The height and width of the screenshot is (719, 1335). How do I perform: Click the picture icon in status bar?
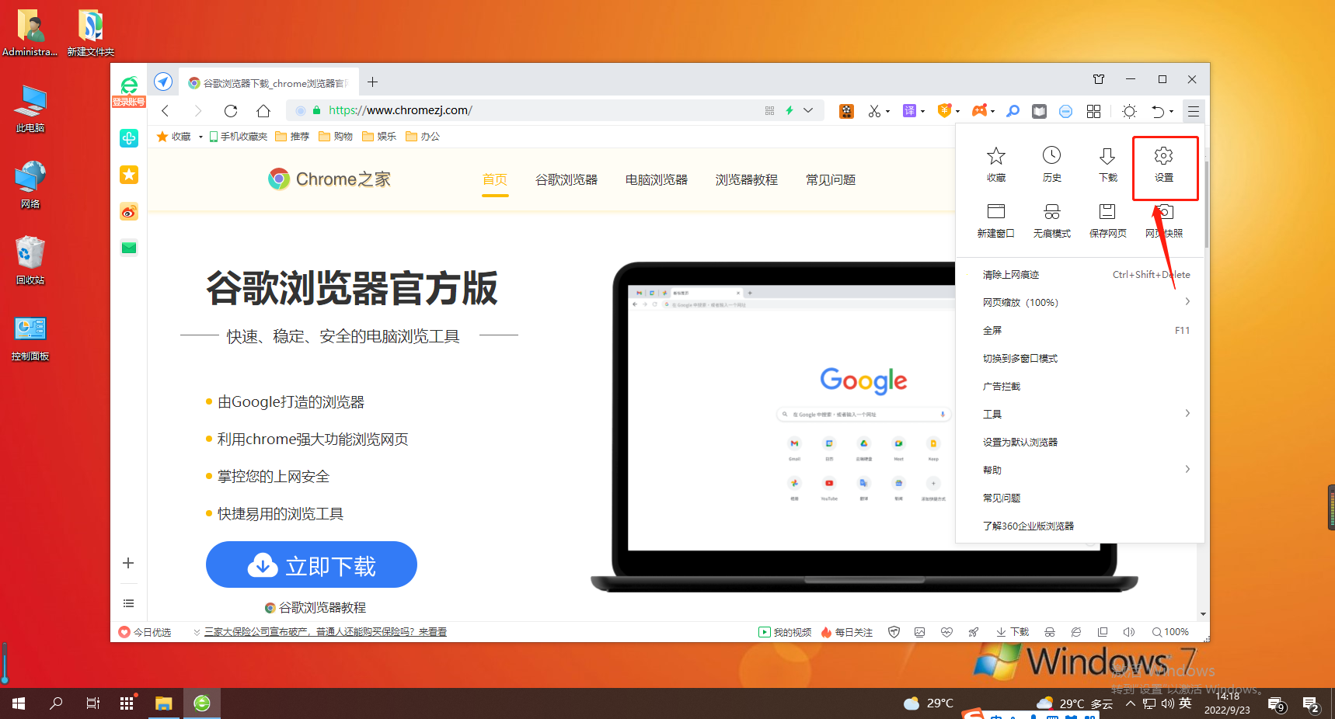click(920, 632)
